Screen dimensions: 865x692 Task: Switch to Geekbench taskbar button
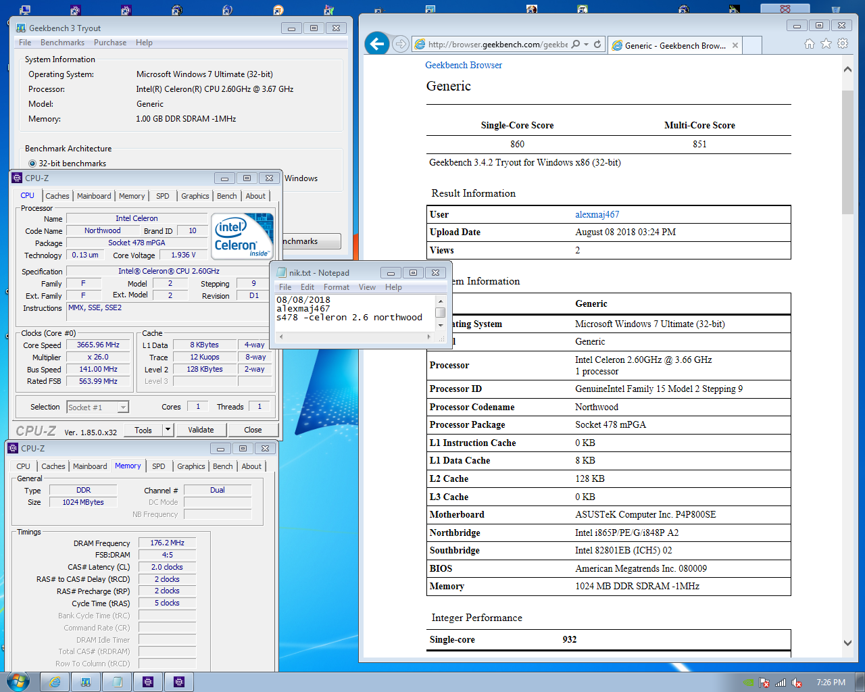pos(86,682)
